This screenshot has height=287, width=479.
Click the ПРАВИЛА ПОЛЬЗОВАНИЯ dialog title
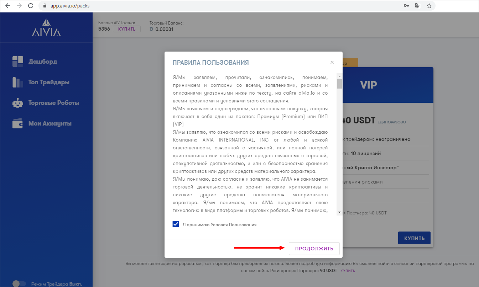point(210,63)
